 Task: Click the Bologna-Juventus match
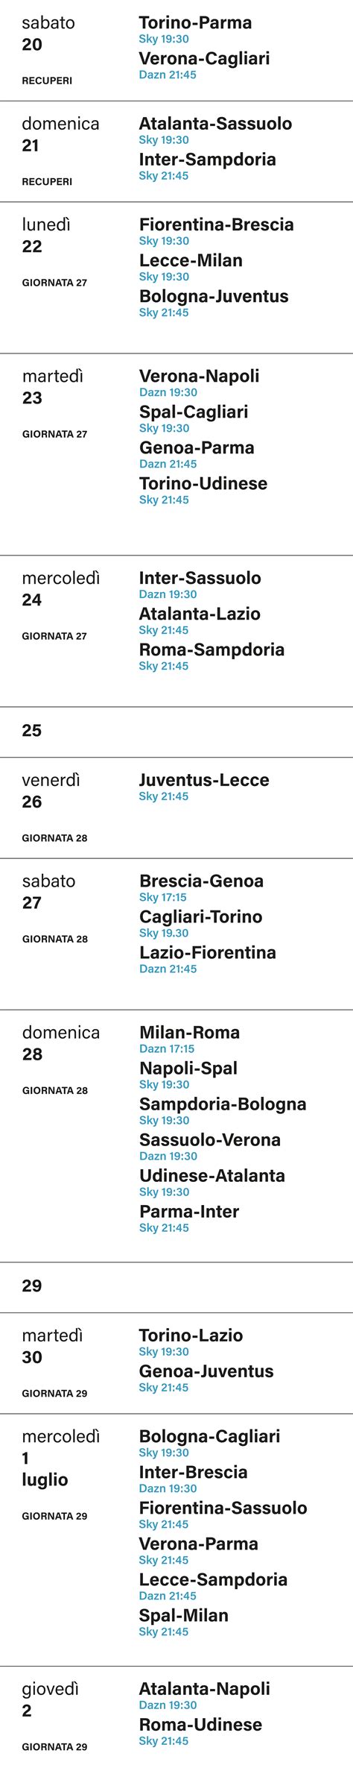214,296
